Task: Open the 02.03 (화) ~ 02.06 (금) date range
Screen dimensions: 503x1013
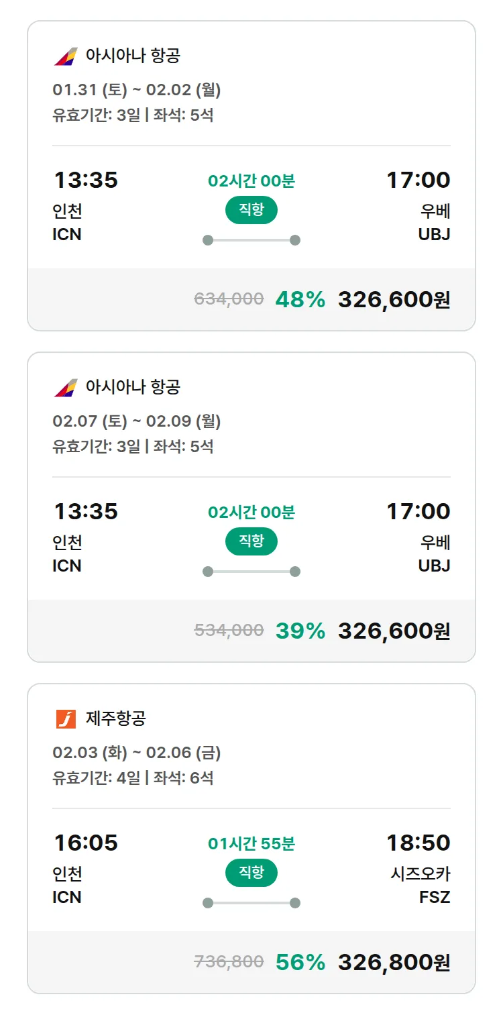Action: point(137,753)
